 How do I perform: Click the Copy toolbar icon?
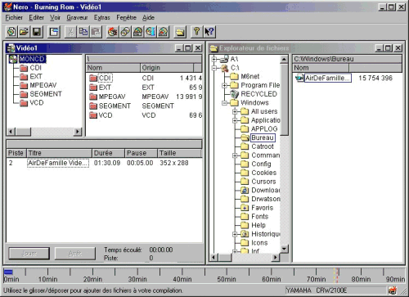click(83, 32)
